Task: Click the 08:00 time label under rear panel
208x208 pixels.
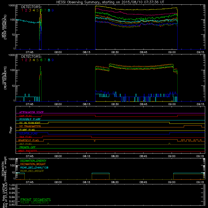Action: [x=58, y=104]
